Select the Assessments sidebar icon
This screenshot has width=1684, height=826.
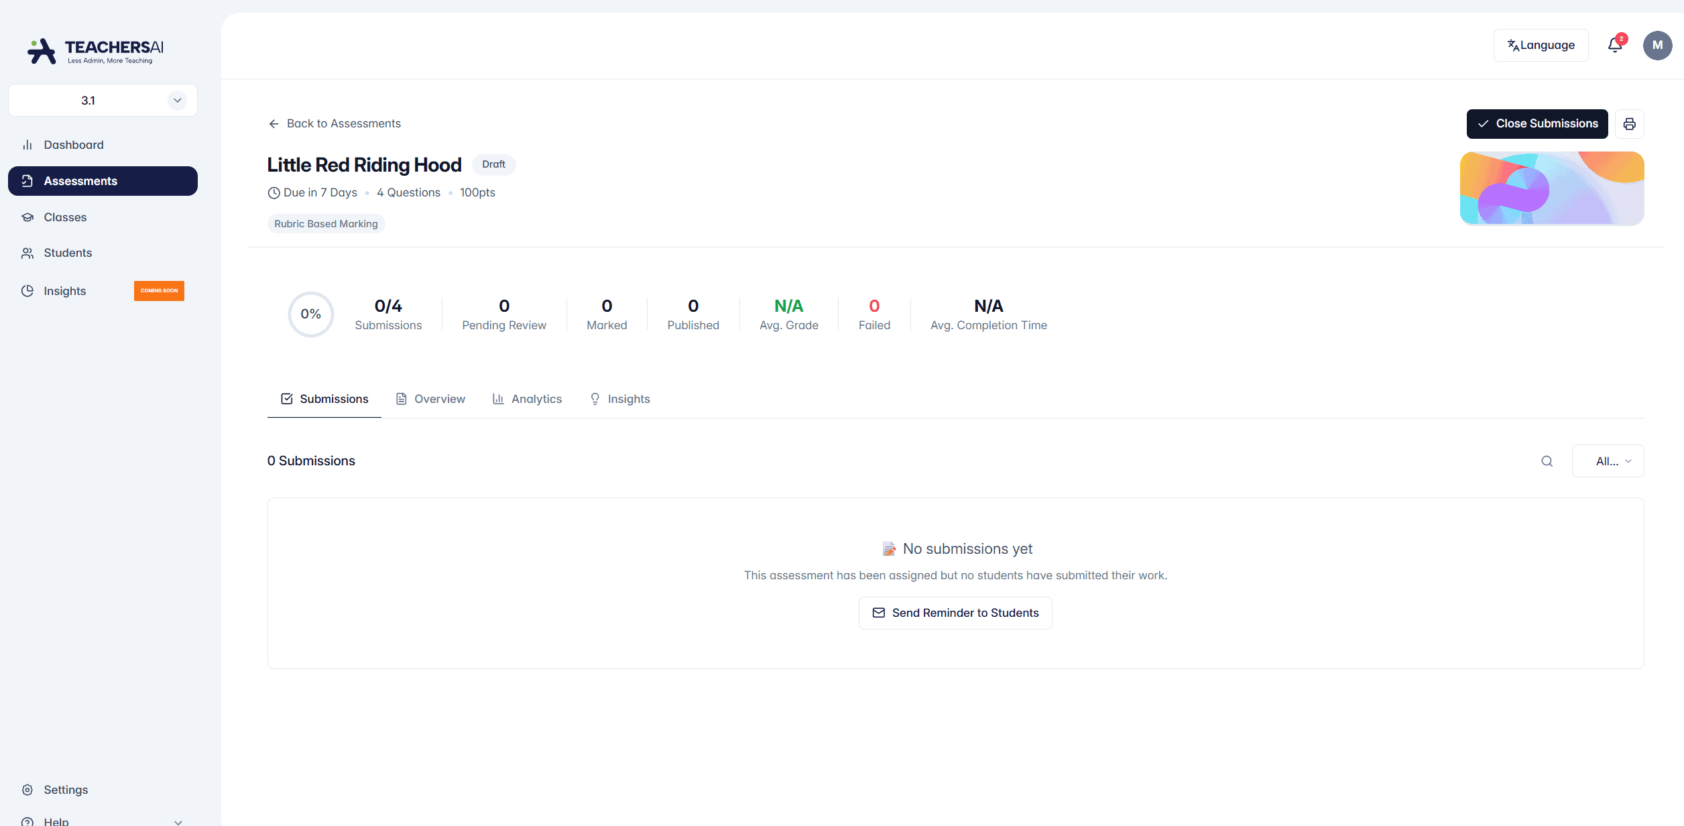[27, 180]
